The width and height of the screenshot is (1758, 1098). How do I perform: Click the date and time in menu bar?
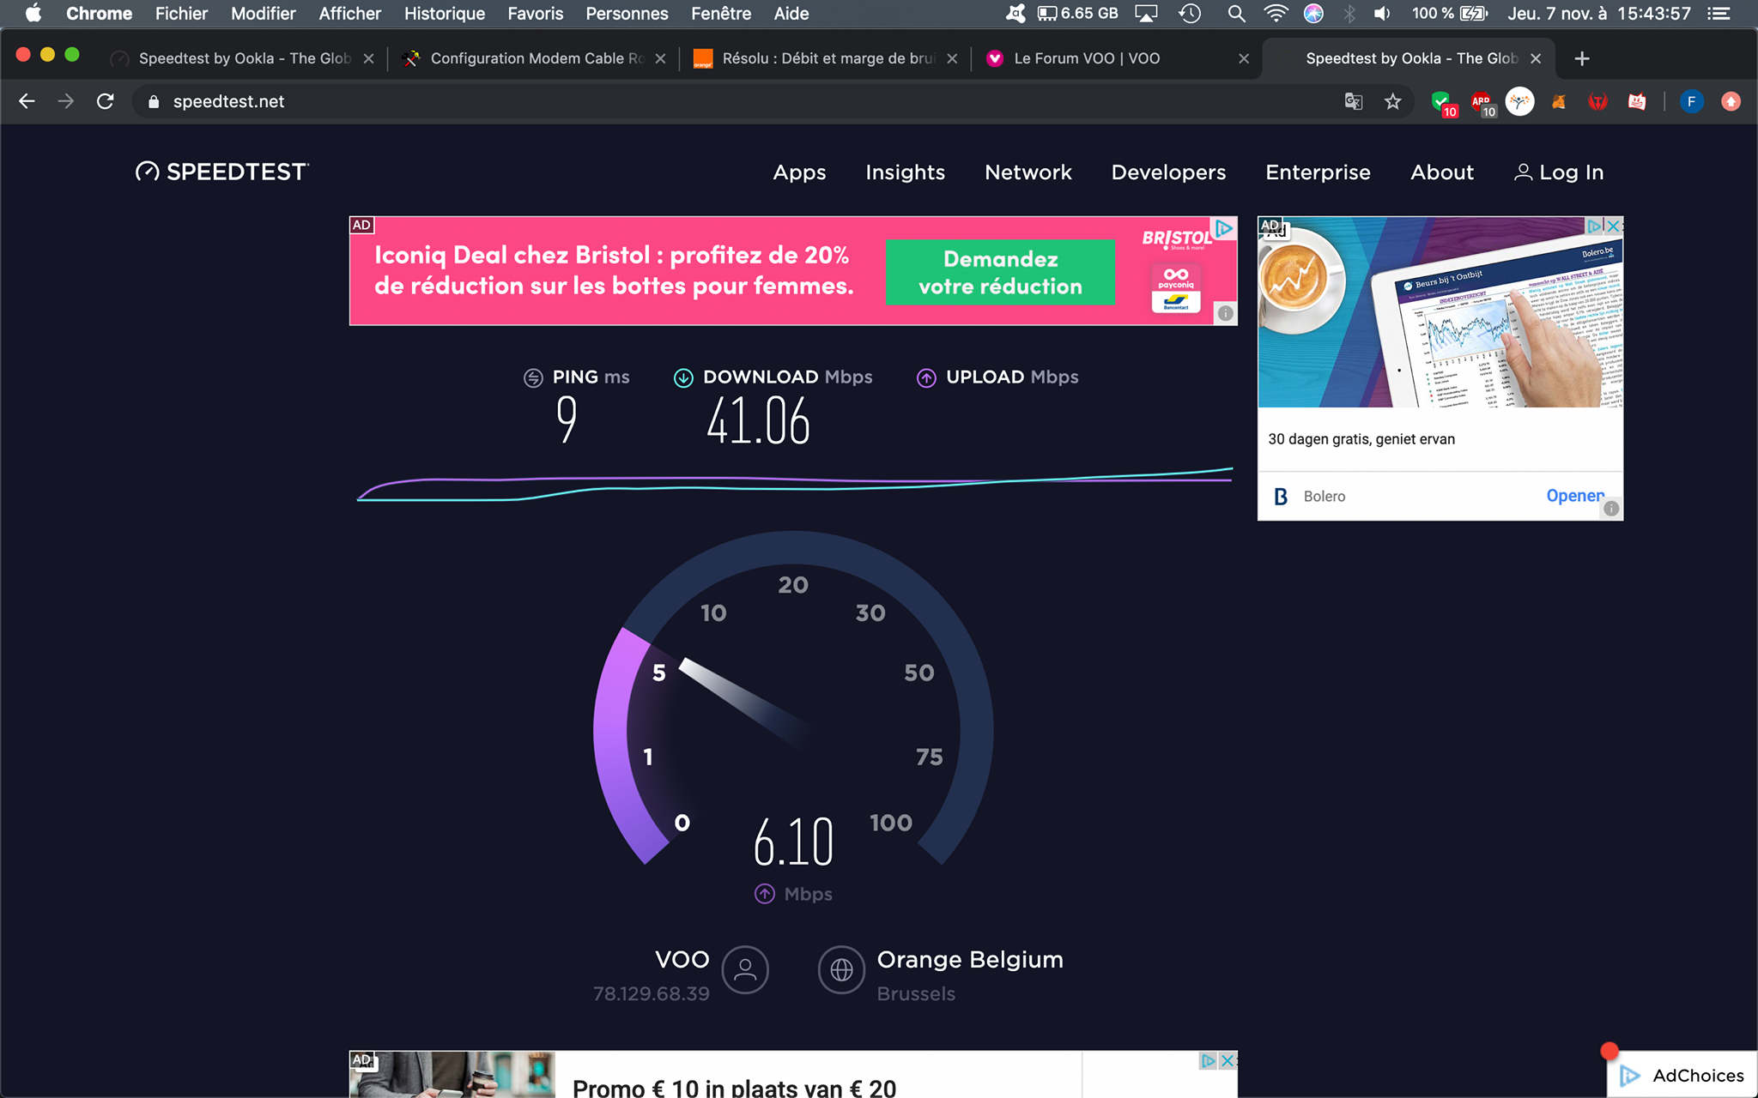click(x=1599, y=13)
